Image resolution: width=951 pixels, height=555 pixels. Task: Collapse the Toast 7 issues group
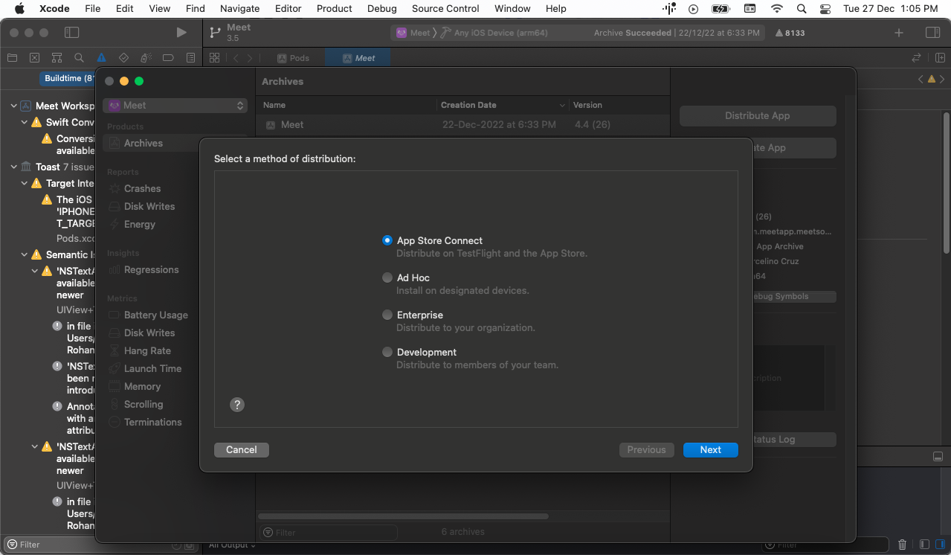14,167
